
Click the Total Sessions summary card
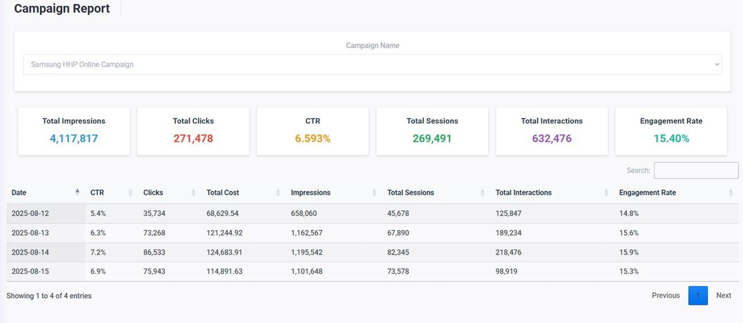pyautogui.click(x=432, y=130)
